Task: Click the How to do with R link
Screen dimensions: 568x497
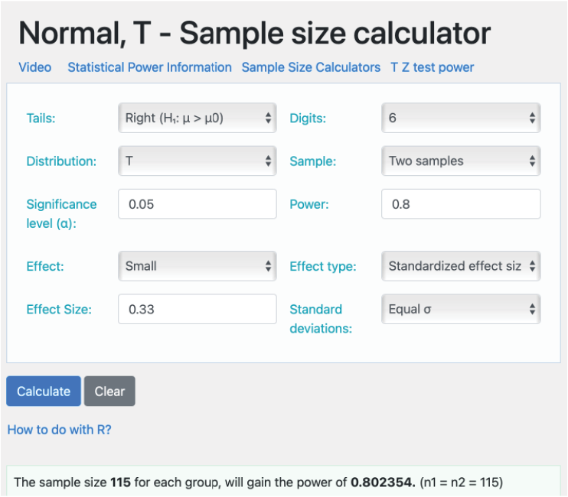Action: (x=59, y=430)
